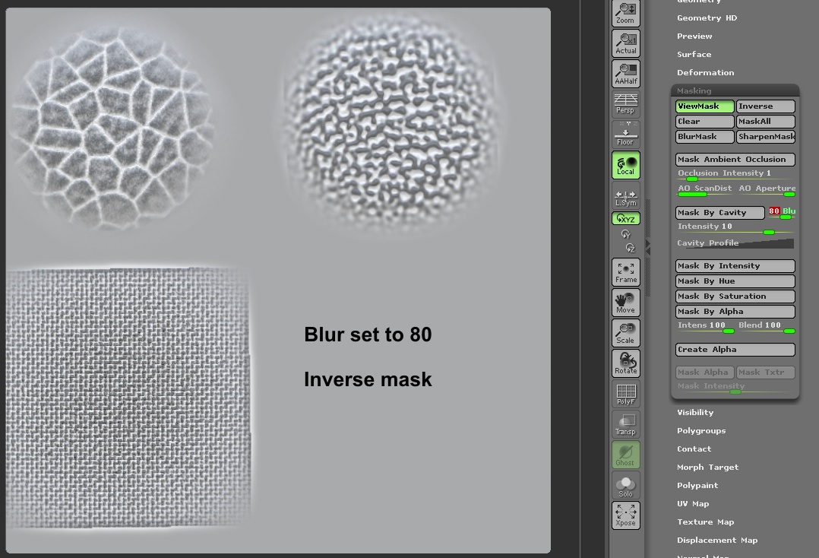This screenshot has width=819, height=558.
Task: Activate the Frame icon
Action: tap(625, 271)
